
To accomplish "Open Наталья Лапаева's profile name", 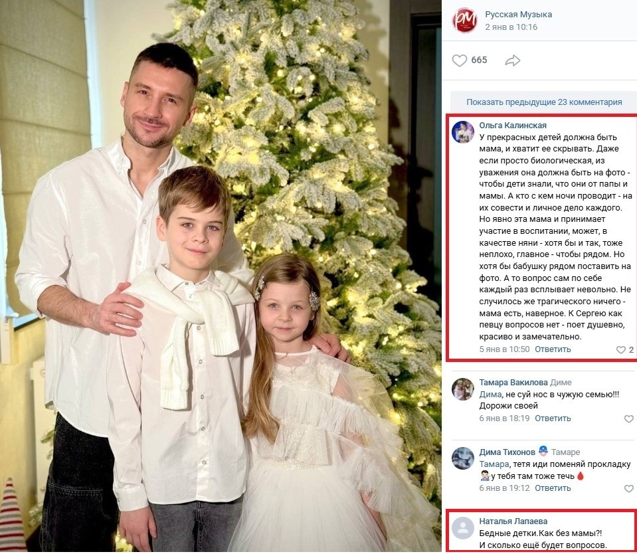I will pos(513,521).
